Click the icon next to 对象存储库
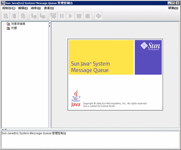 (x=8, y=24)
